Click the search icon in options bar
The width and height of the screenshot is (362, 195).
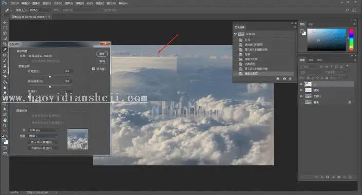point(347,10)
